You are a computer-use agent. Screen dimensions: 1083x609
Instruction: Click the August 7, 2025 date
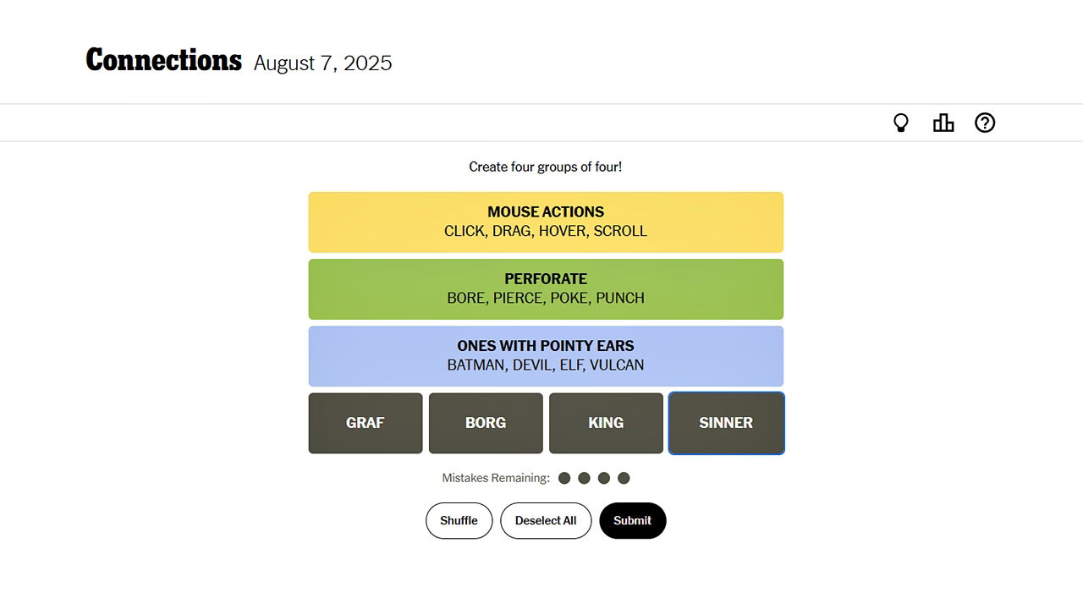pos(322,63)
